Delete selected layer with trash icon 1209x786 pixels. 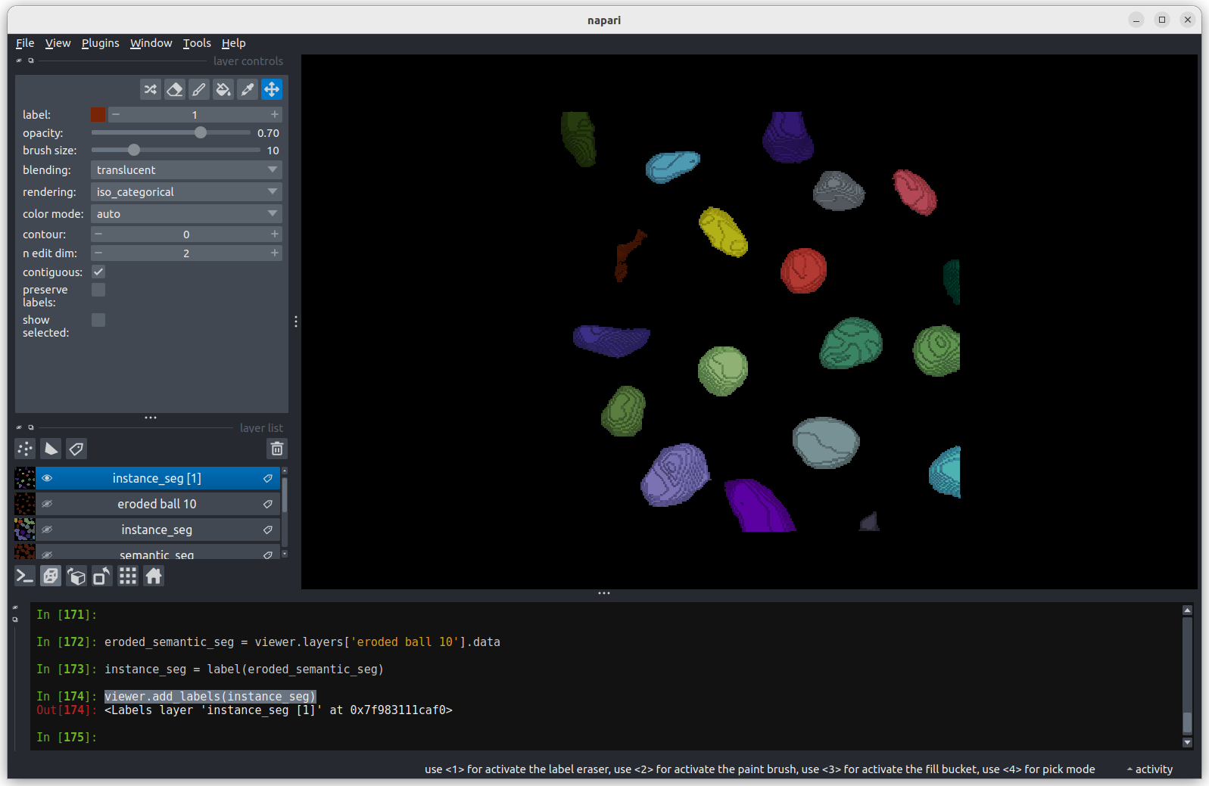coord(277,449)
